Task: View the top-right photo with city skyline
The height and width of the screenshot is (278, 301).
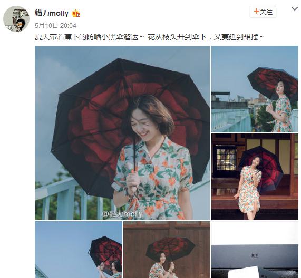Action: tap(255, 89)
